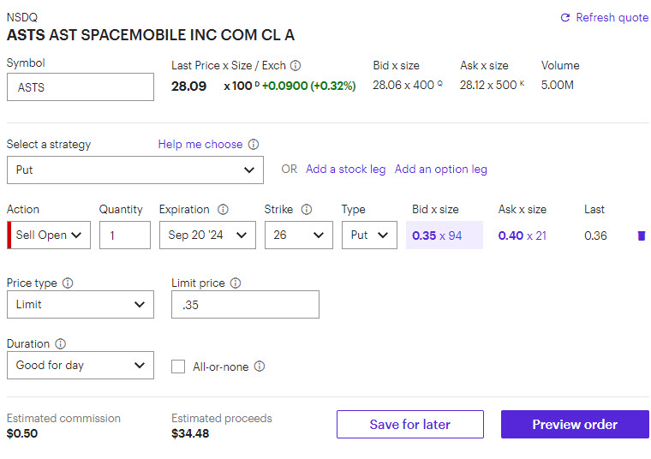This screenshot has width=651, height=459.
Task: Open the Strike 26 dropdown
Action: click(x=298, y=235)
